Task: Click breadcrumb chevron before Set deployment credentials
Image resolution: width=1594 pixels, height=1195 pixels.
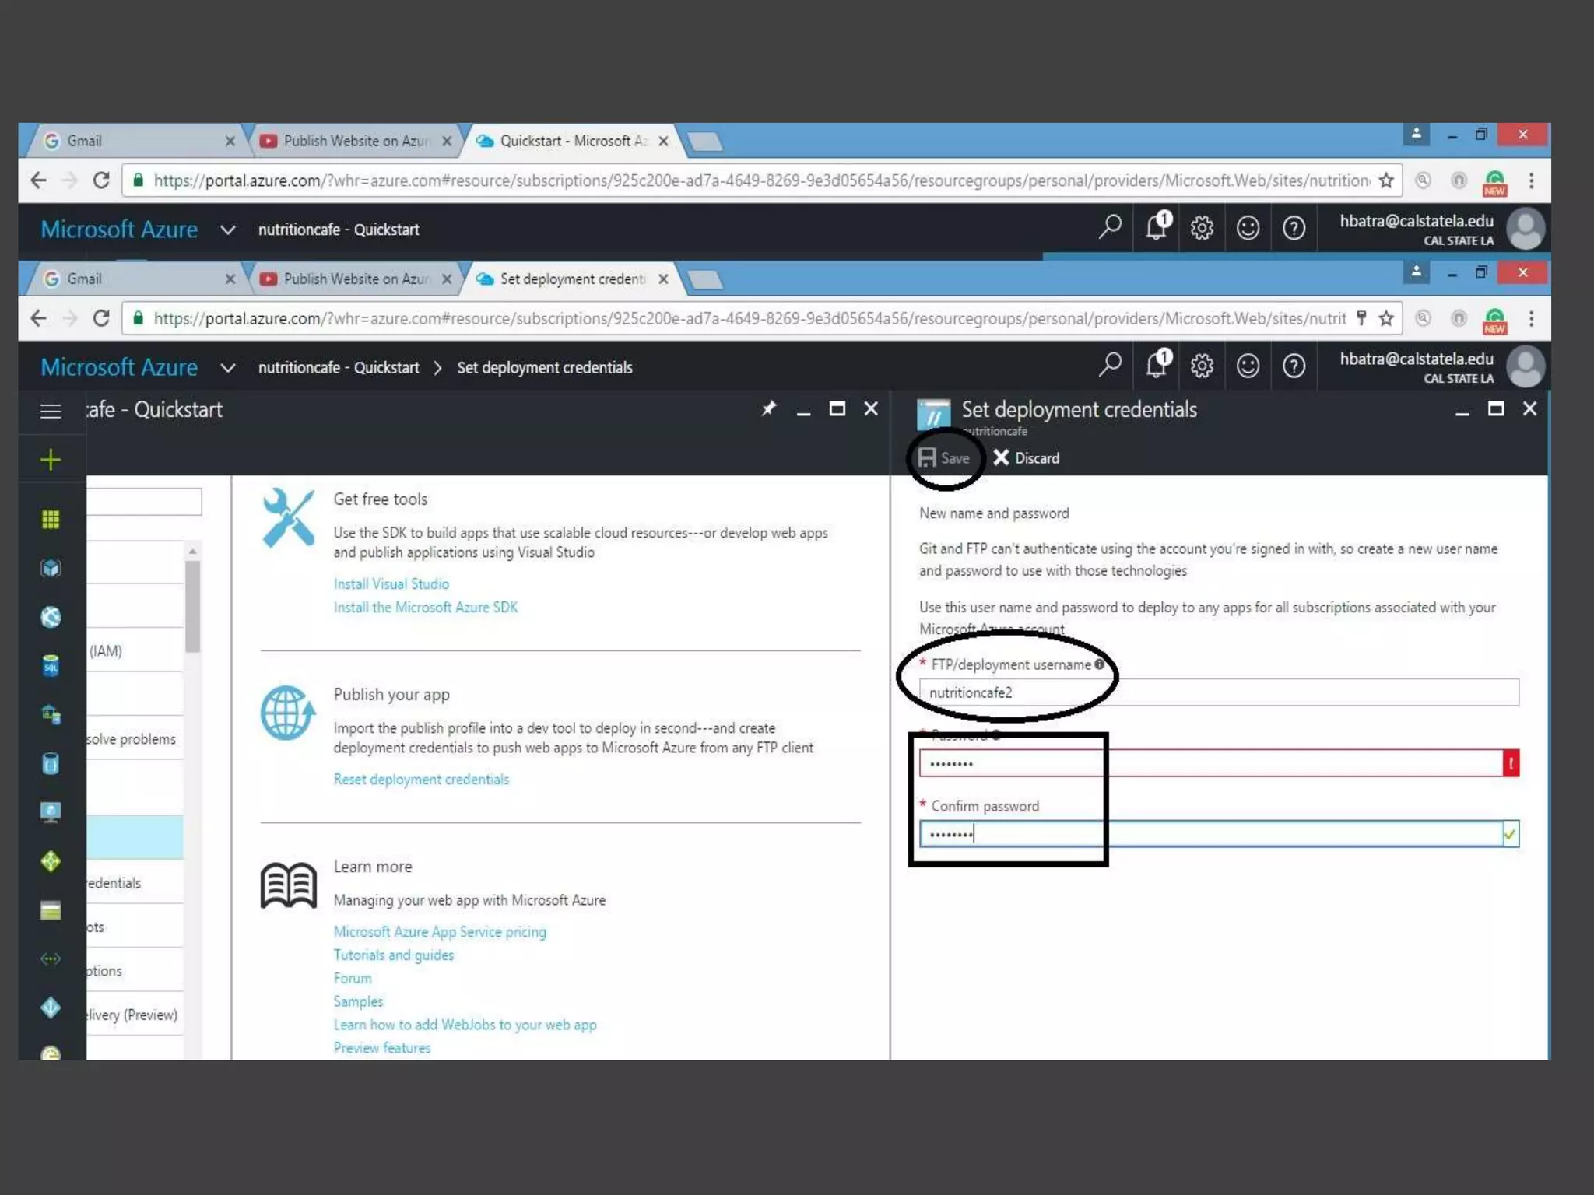Action: click(x=437, y=367)
